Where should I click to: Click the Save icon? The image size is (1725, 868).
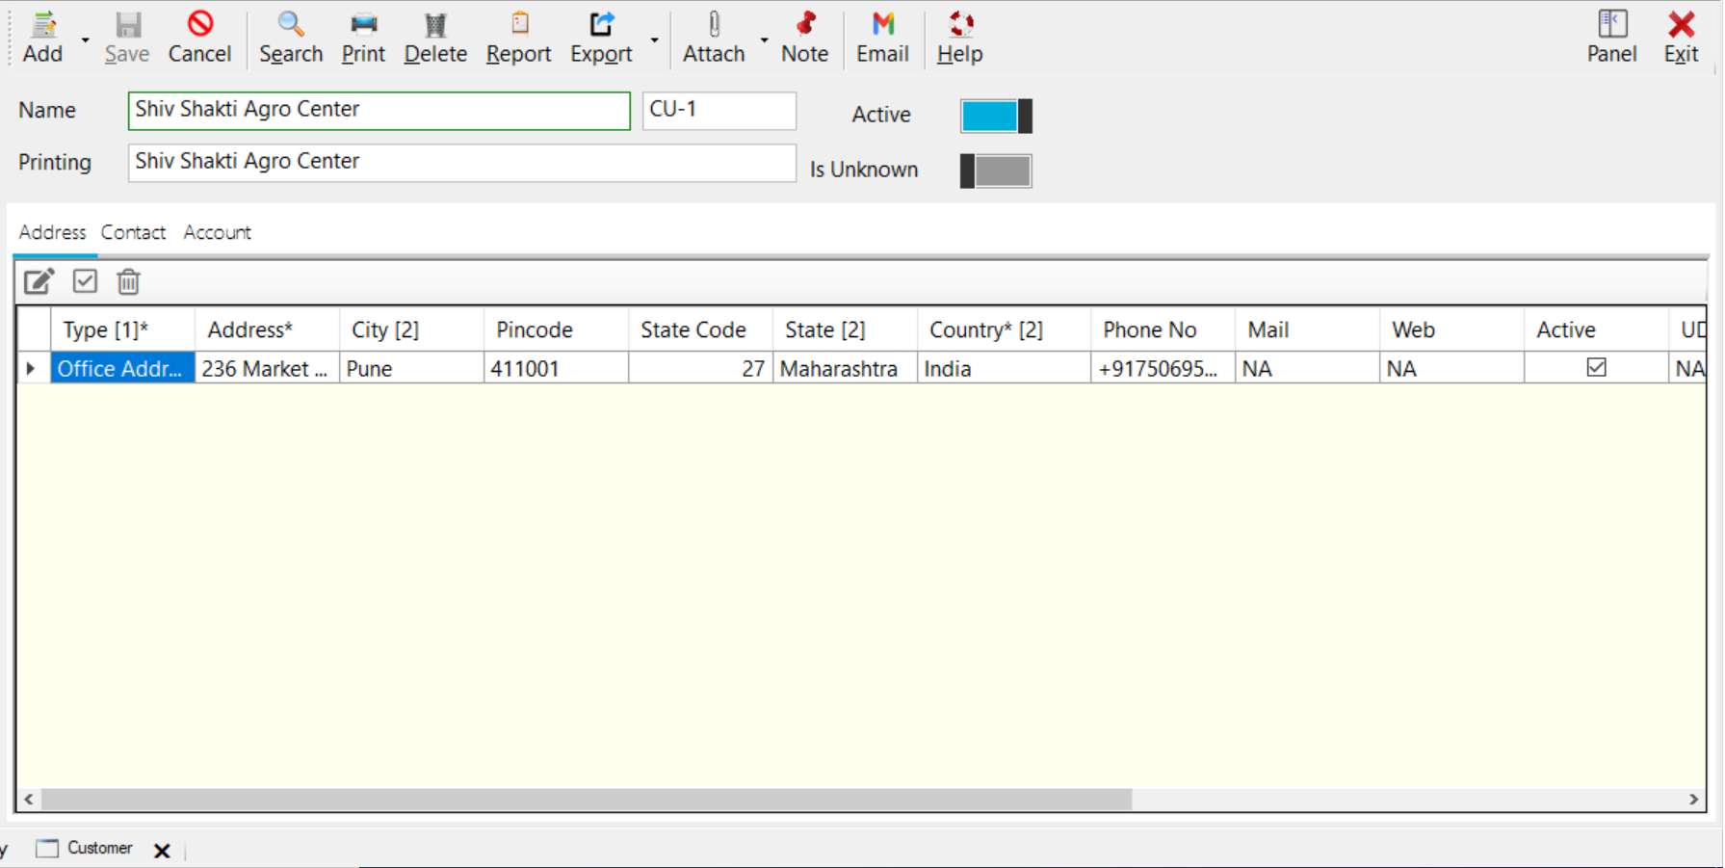coord(126,37)
